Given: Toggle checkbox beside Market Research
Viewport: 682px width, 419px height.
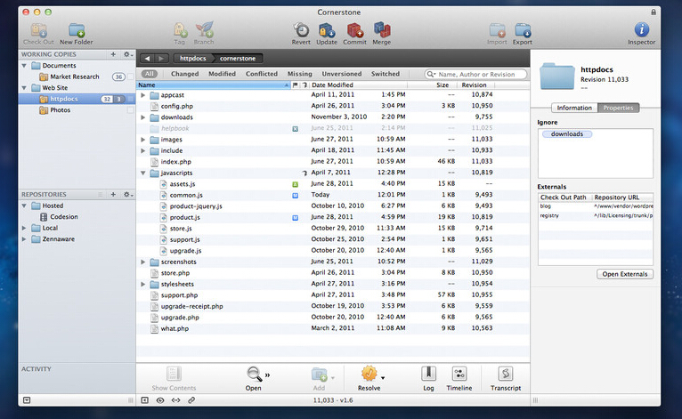Looking at the screenshot, I should 130,77.
